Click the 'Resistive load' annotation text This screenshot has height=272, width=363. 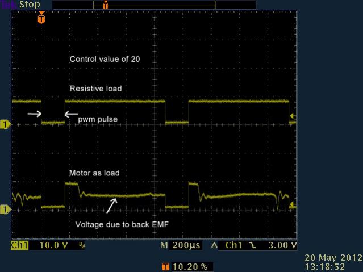click(x=96, y=89)
